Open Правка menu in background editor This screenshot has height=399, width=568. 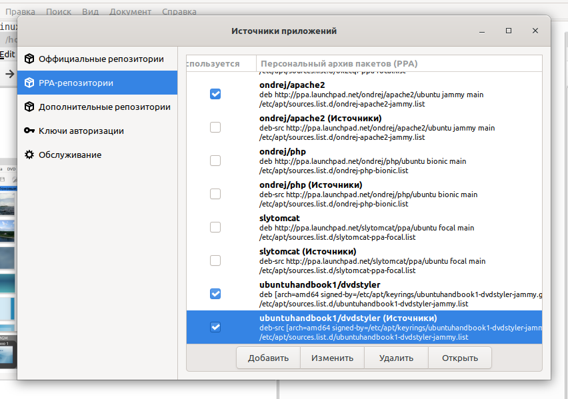pyautogui.click(x=20, y=11)
